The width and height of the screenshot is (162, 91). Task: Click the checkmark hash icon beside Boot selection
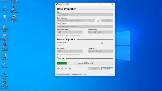point(98,21)
